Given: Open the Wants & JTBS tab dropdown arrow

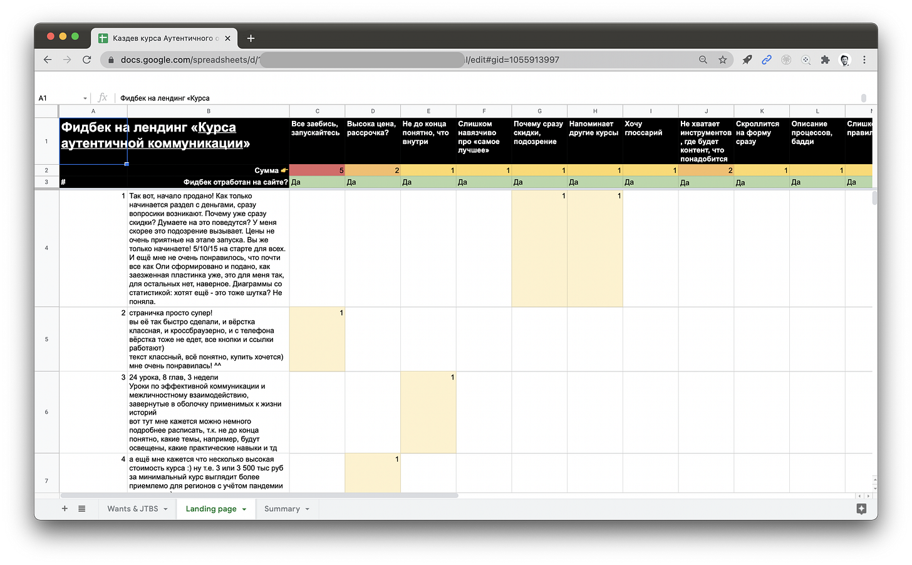Looking at the screenshot, I should (x=165, y=509).
